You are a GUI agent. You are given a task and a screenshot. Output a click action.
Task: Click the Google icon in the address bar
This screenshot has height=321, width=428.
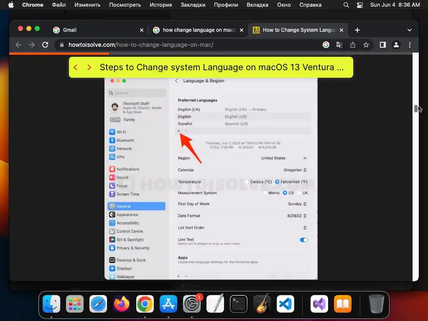click(326, 45)
